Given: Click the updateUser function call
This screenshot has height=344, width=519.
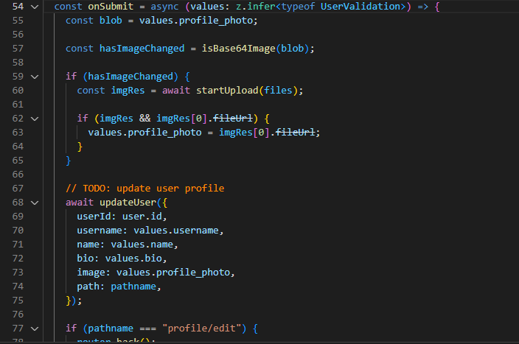Looking at the screenshot, I should point(128,202).
